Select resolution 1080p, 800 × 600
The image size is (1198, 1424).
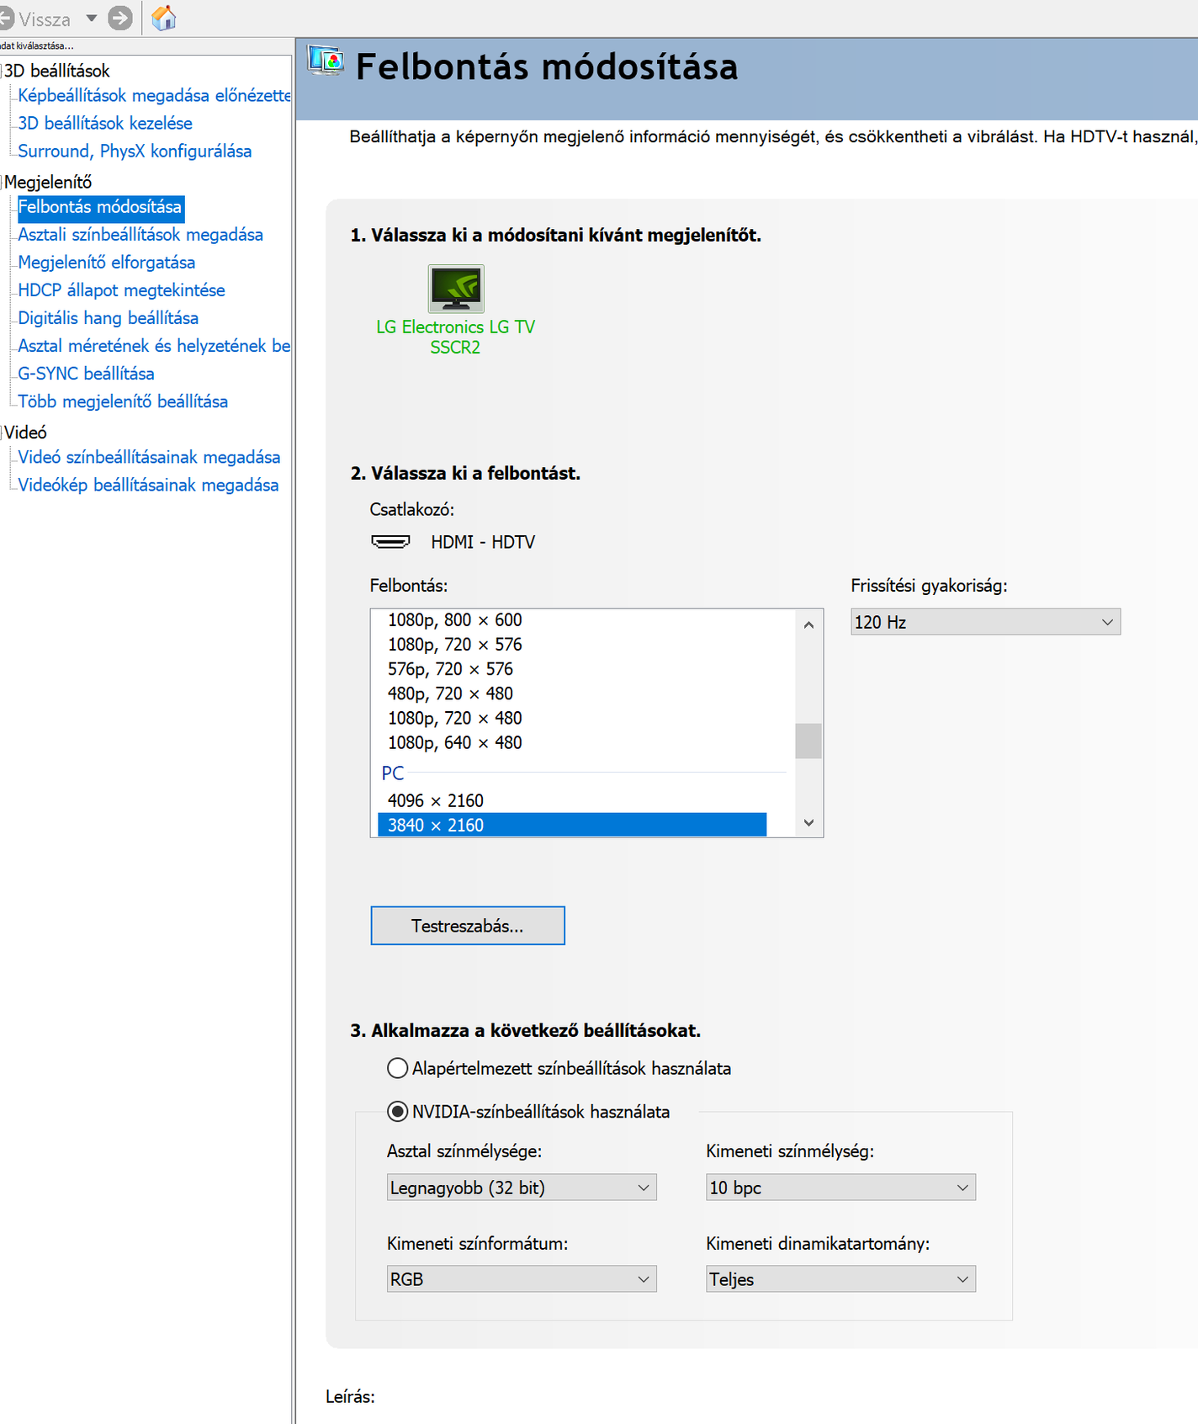pyautogui.click(x=455, y=620)
